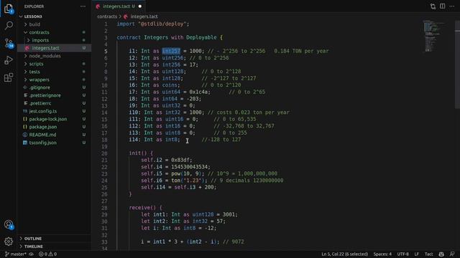Click the selected int257 text on line 5
The image size is (460, 258).
pyautogui.click(x=171, y=51)
